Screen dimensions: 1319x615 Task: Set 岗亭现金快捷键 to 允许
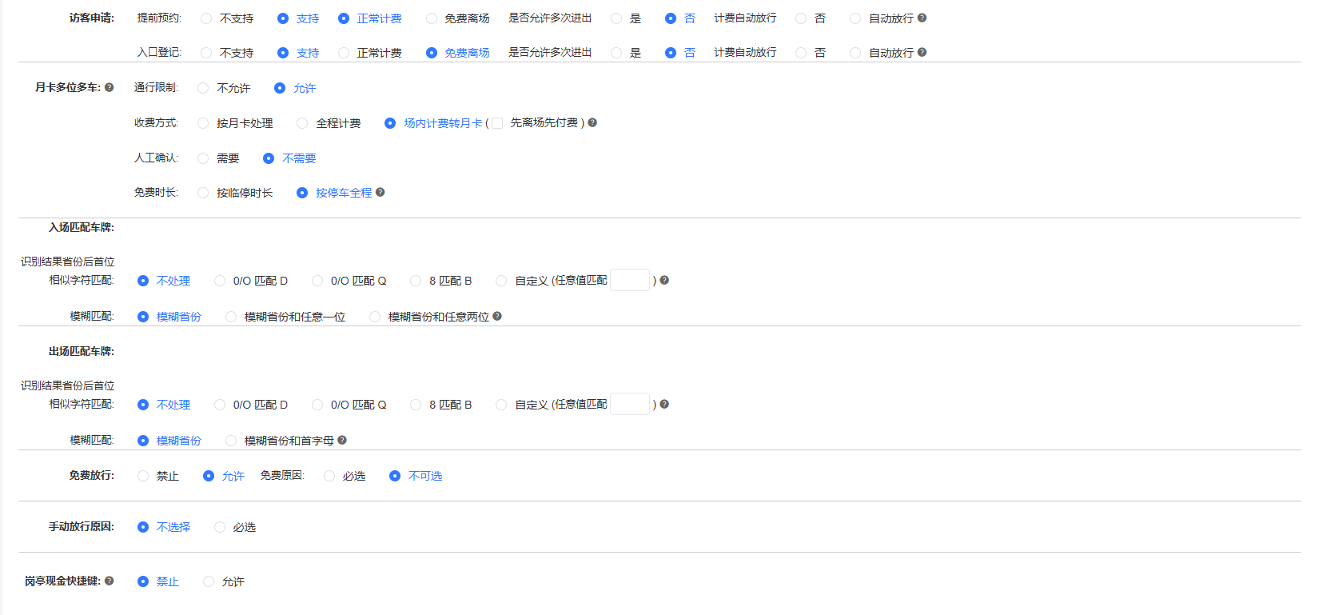pyautogui.click(x=209, y=581)
